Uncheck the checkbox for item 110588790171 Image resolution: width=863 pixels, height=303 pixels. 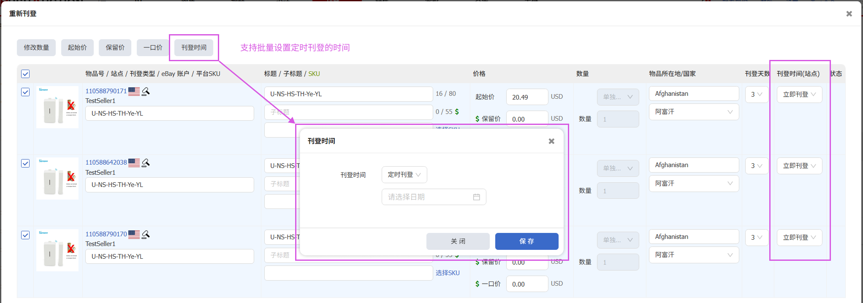coord(25,92)
